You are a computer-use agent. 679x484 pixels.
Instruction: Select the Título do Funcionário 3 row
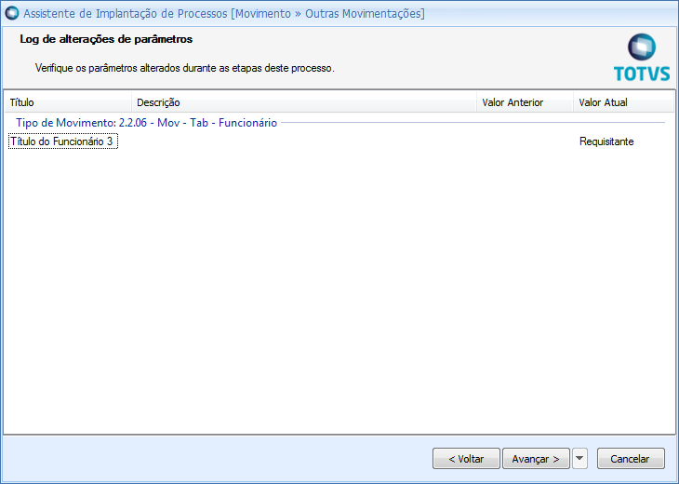point(339,141)
